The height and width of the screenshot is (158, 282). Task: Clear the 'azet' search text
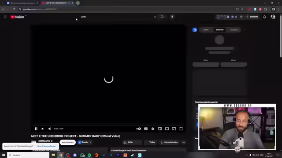click(155, 17)
